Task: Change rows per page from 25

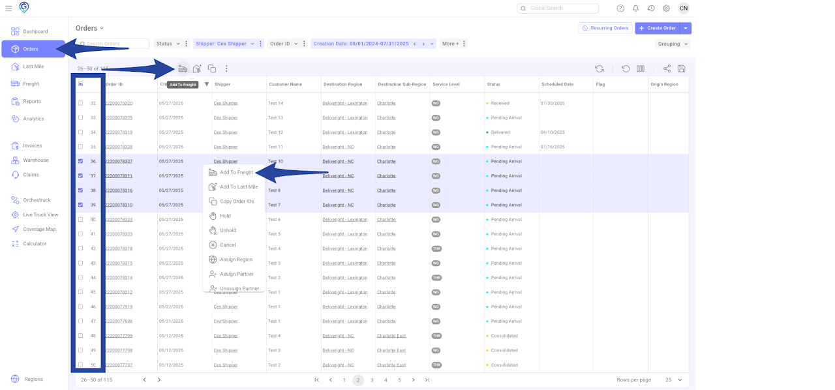Action: click(673, 380)
